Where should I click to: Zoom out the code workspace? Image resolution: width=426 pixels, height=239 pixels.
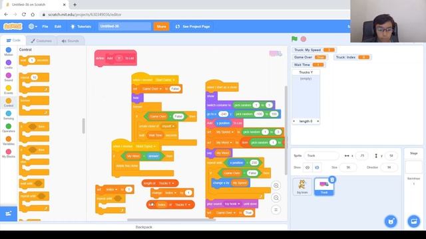tap(276, 198)
